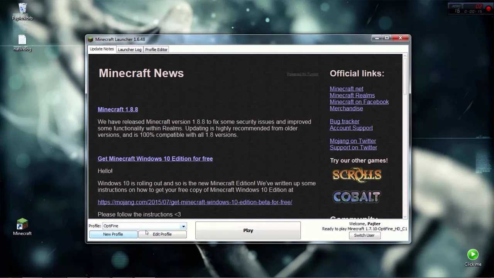Screen dimensions: 494x278
Task: Click the 'Welcome, Pajter' text
Action: [365, 224]
